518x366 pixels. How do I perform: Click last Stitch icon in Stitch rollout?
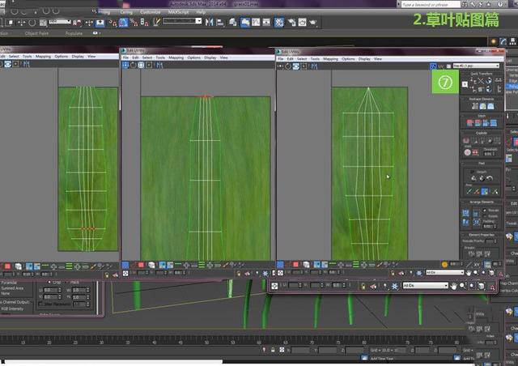(x=494, y=123)
